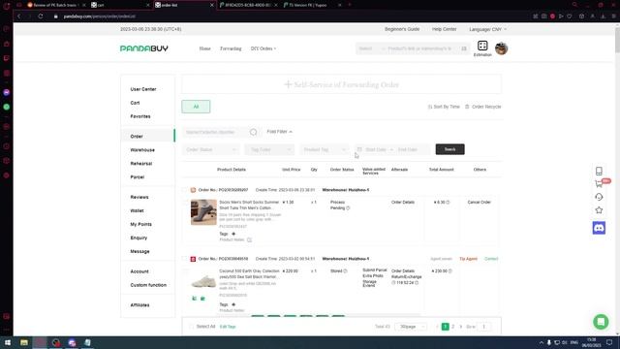620x349 pixels.
Task: Click the Order Recycle trash icon
Action: 467,107
